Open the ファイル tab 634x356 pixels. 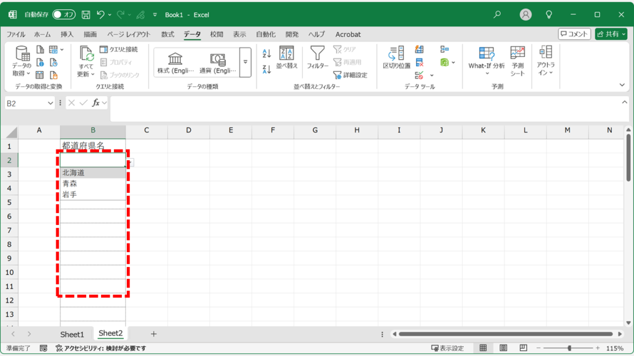coord(15,35)
